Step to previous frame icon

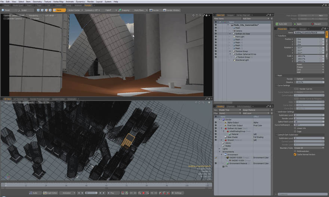83,193
